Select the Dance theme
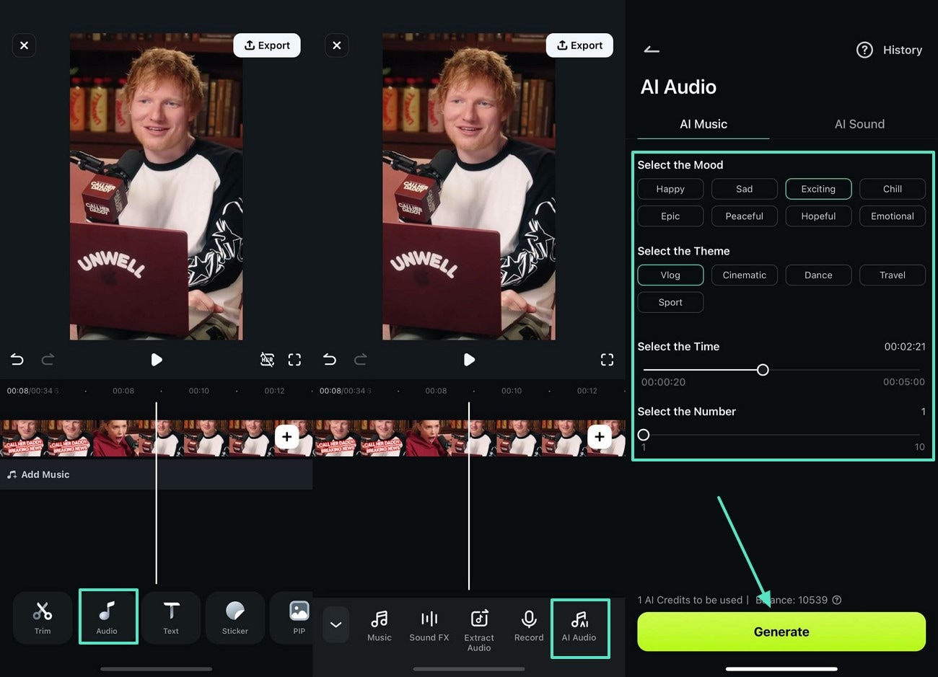This screenshot has width=938, height=677. pos(818,275)
